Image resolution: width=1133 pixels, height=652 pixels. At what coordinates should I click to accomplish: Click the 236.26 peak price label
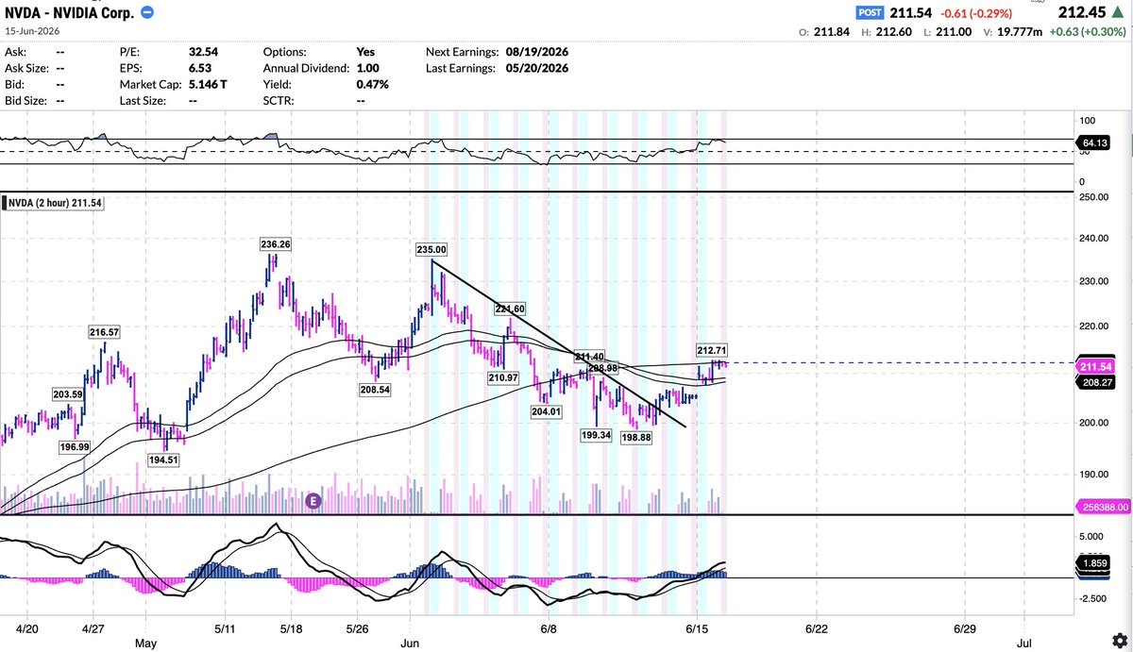[x=276, y=244]
